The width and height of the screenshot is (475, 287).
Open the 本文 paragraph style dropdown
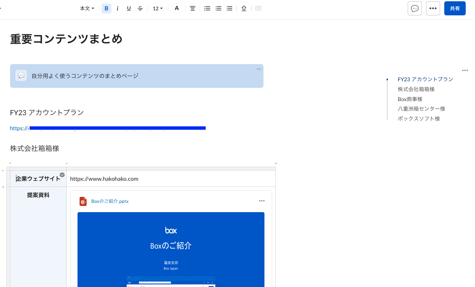[87, 8]
